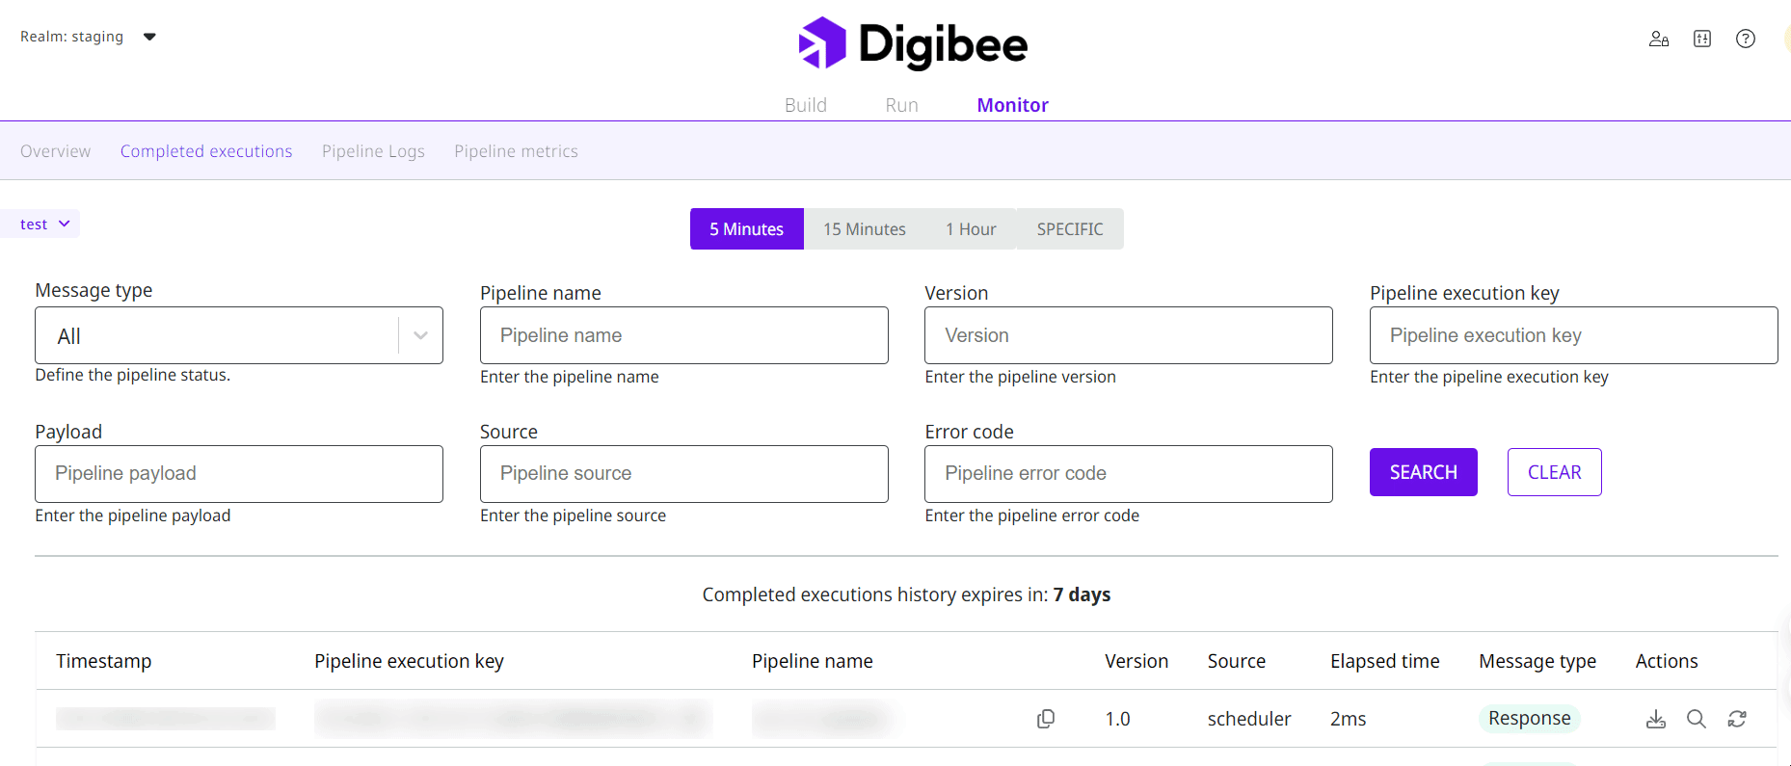Image resolution: width=1791 pixels, height=766 pixels.
Task: Re-run the execution with refresh icon
Action: pyautogui.click(x=1737, y=719)
